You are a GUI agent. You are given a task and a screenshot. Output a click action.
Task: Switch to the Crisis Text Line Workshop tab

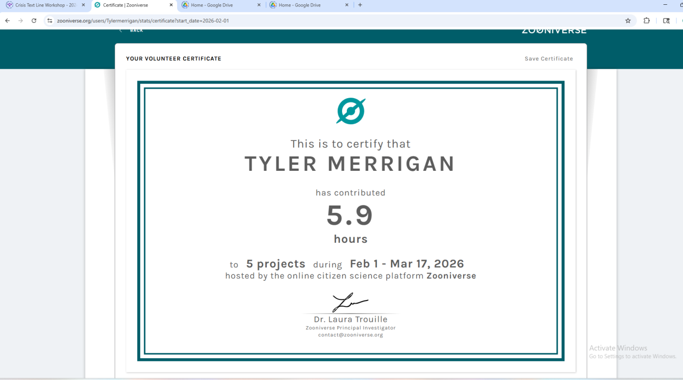coord(45,5)
